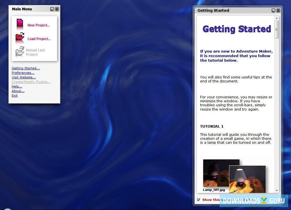Click the 'This tutorial will guide you' paragraph
291x210 pixels.
point(236,139)
